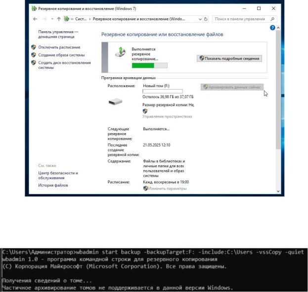Open 'Создание образа системы' link
The height and width of the screenshot is (292, 308).
coord(61,55)
